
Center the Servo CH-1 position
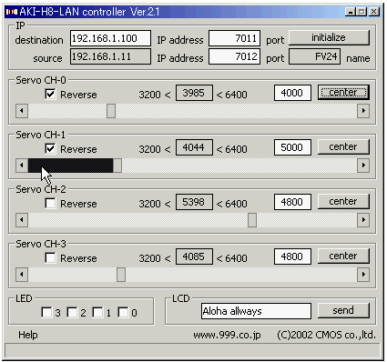coord(343,146)
